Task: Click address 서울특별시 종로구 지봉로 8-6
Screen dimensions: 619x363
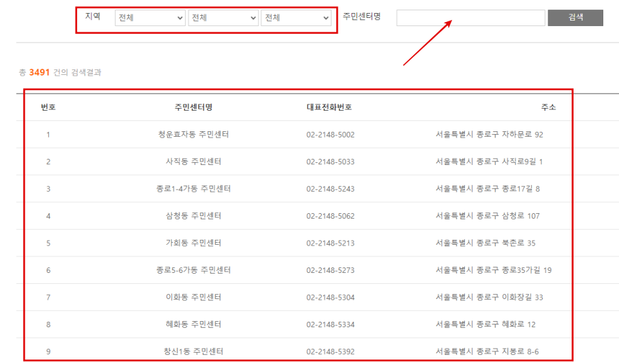Action: pyautogui.click(x=487, y=351)
